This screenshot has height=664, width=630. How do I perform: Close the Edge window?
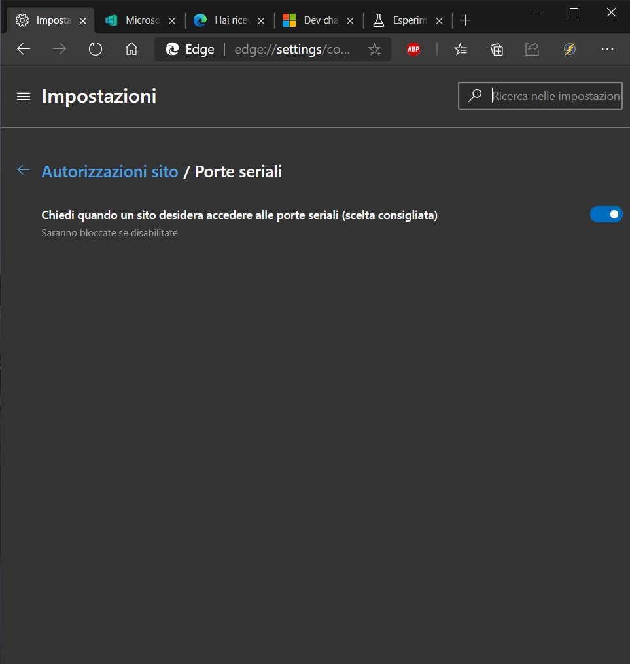tap(611, 12)
